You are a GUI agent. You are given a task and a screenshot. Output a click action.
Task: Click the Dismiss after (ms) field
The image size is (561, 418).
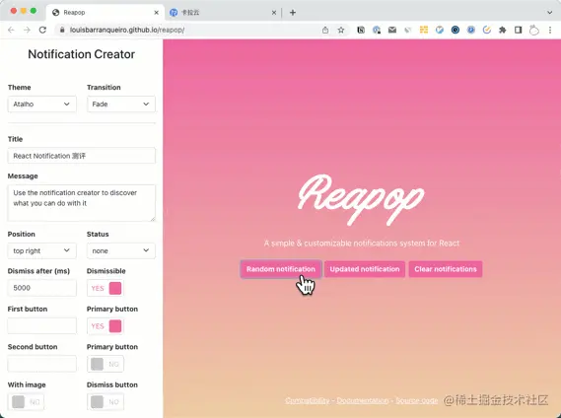[x=41, y=288]
